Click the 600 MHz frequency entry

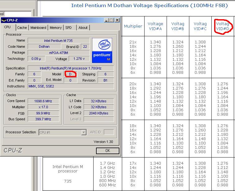108,185
